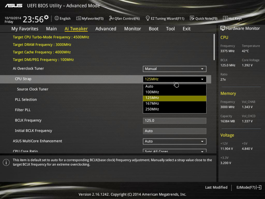
Task: Open the Monitor tab
Action: point(132,29)
